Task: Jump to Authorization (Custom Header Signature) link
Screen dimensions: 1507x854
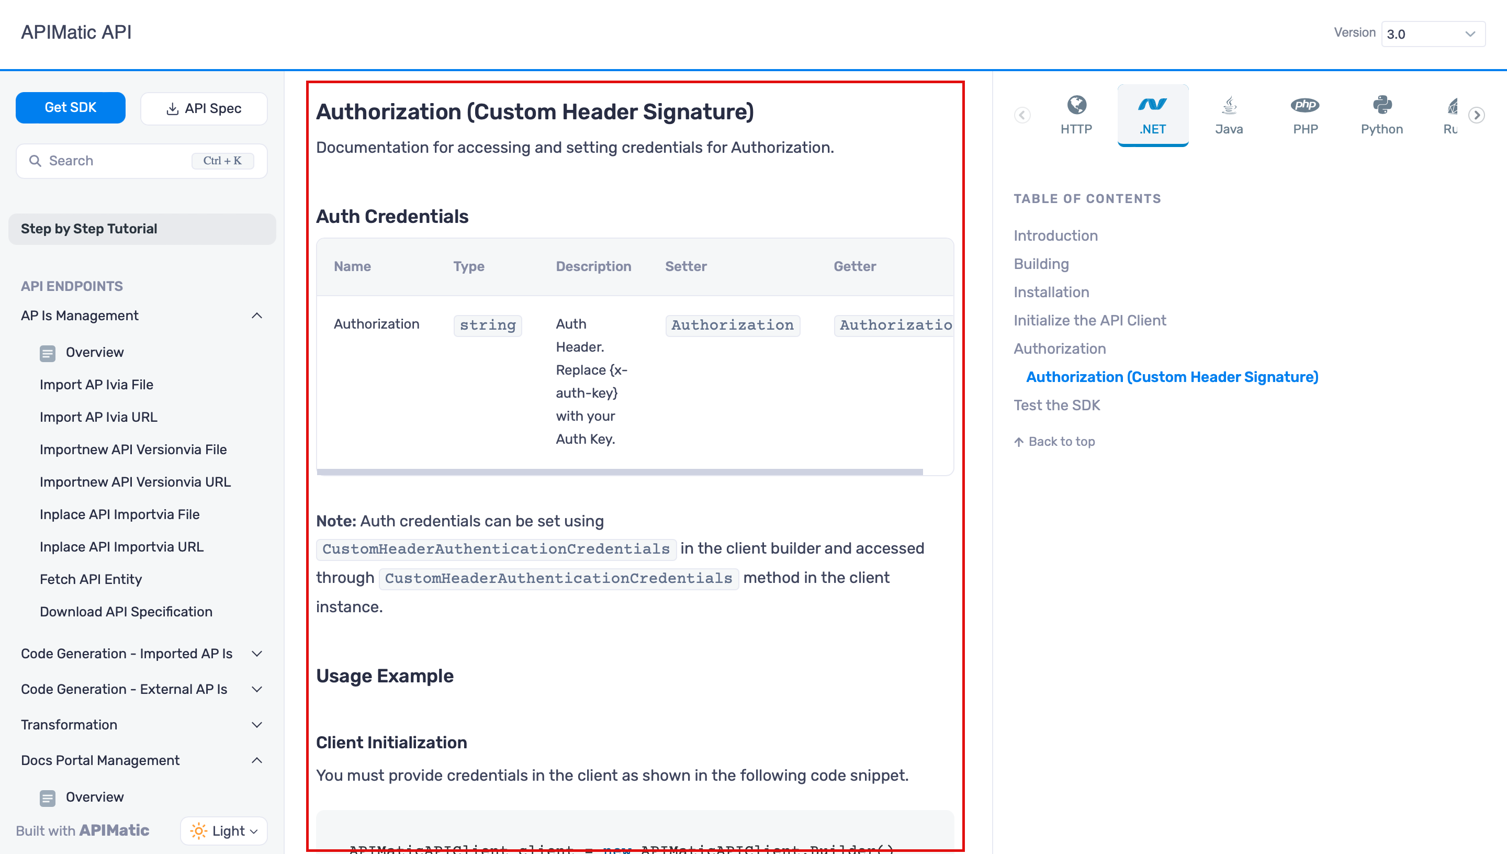Action: [x=1172, y=377]
